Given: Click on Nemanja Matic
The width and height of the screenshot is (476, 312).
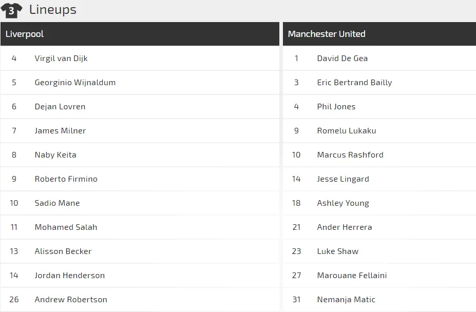Looking at the screenshot, I should [346, 300].
